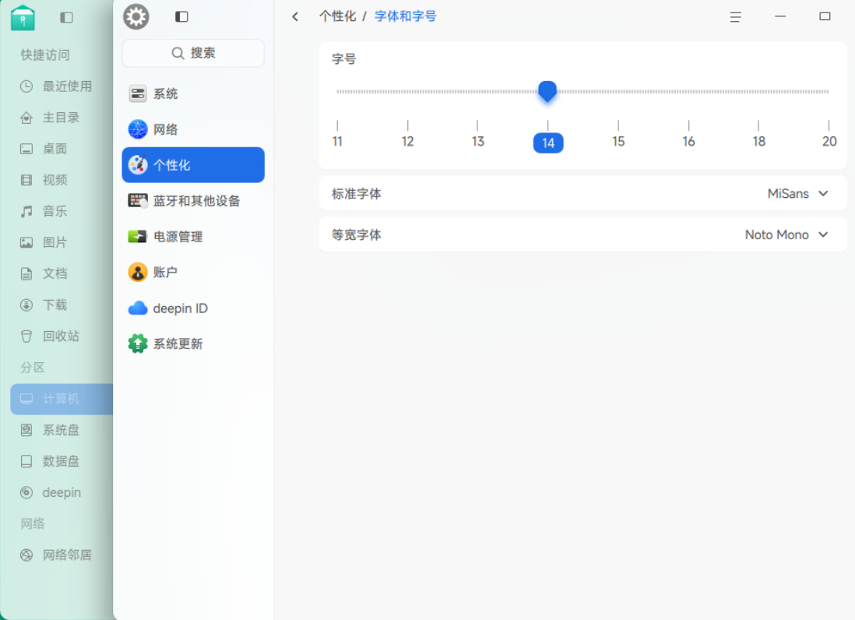855x620 pixels.
Task: Click the deepin ID cloud icon
Action: [x=137, y=308]
